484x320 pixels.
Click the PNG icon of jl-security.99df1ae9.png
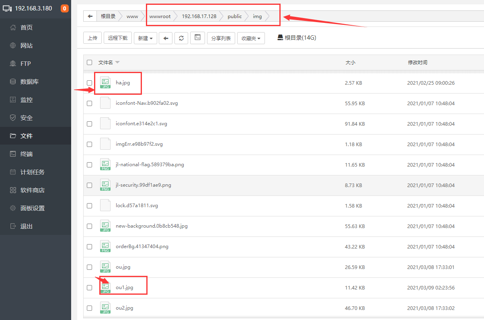(105, 185)
